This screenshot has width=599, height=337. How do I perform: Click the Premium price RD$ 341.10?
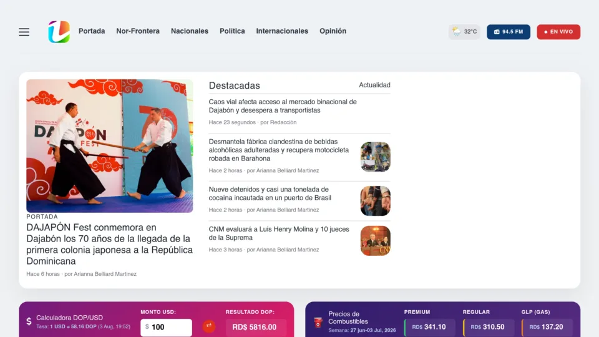click(430, 328)
